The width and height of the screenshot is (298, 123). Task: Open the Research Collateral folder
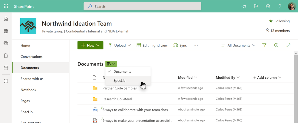[117, 99]
